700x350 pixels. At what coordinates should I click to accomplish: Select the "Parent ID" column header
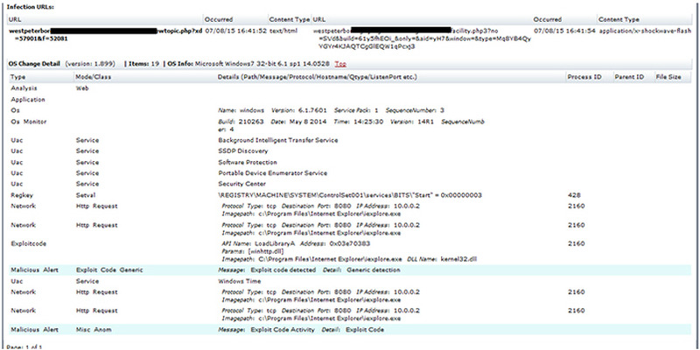628,77
